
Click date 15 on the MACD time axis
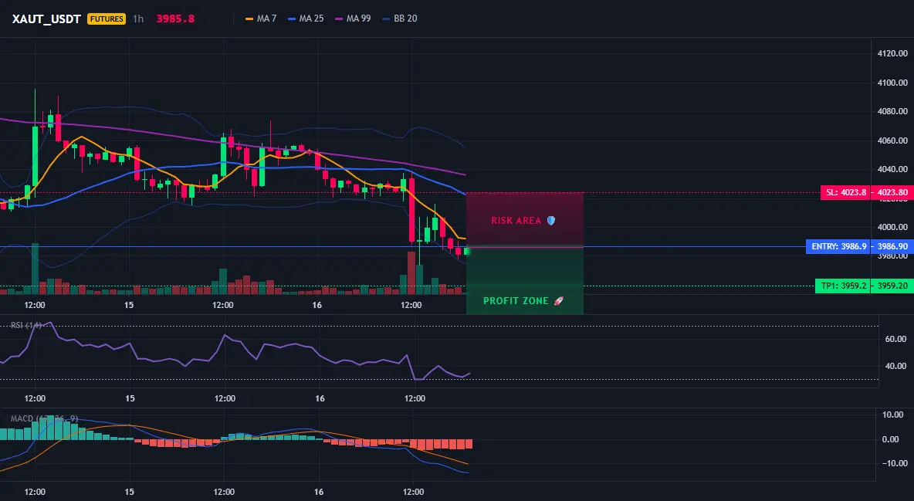point(130,492)
